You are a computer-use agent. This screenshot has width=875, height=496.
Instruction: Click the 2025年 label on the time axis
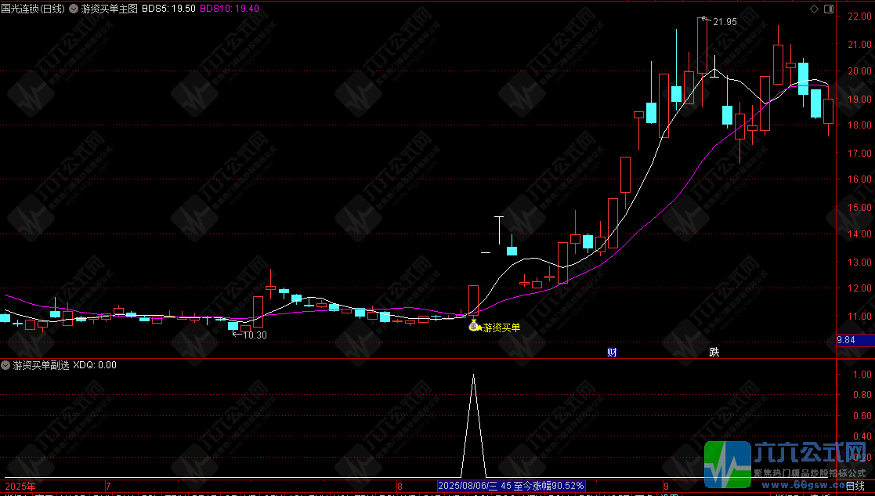[x=20, y=487]
